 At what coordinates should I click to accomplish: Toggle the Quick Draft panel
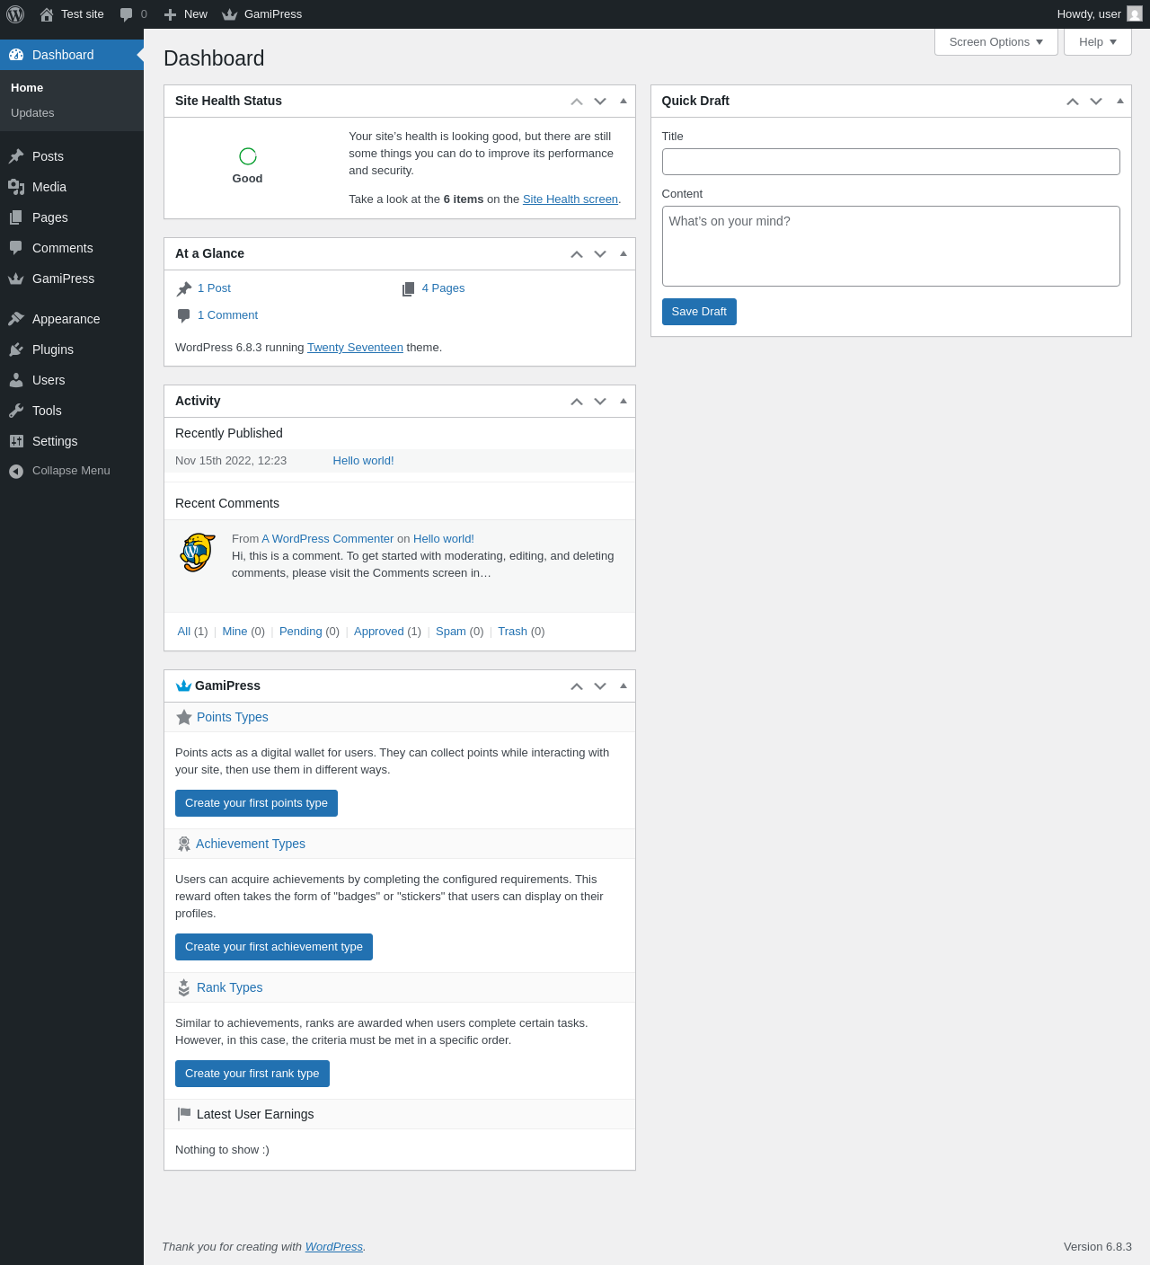click(x=1120, y=101)
